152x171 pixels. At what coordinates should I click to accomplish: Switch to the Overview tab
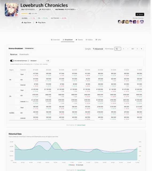(55, 40)
